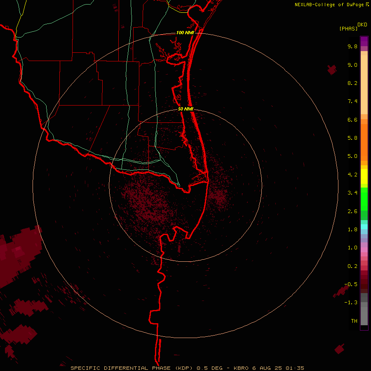Select the 1.0 scale value
Viewport: 371px width, 371px height.
click(352, 248)
